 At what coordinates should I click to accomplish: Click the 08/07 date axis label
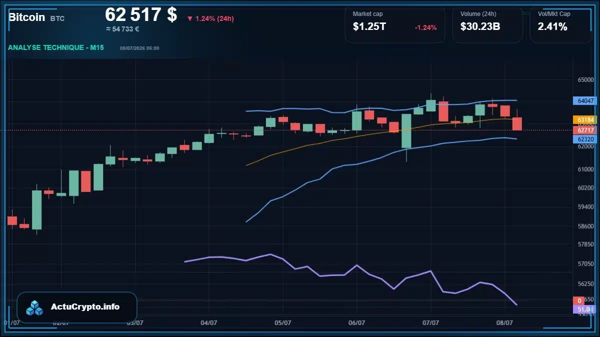tap(505, 323)
